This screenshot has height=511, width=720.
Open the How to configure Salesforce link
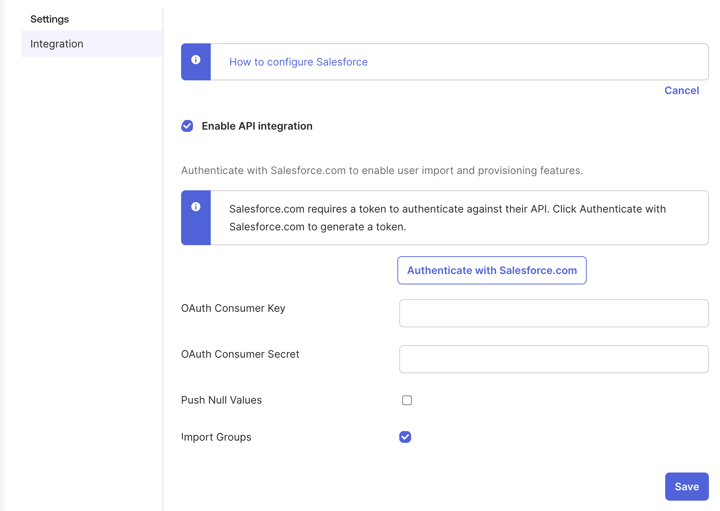(299, 62)
